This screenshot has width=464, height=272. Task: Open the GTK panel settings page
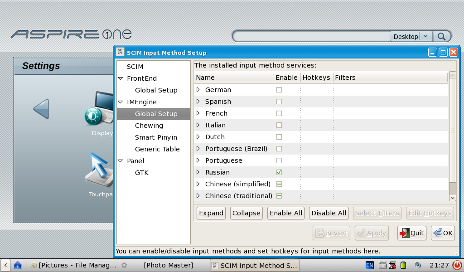tap(142, 173)
